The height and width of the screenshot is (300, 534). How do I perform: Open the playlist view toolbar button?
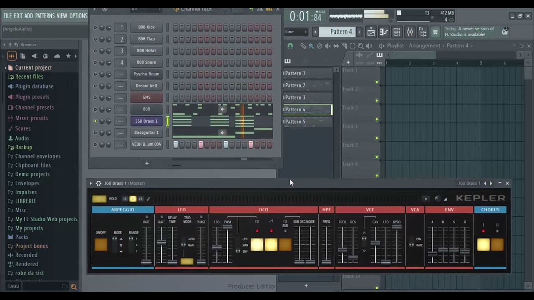coord(371,32)
